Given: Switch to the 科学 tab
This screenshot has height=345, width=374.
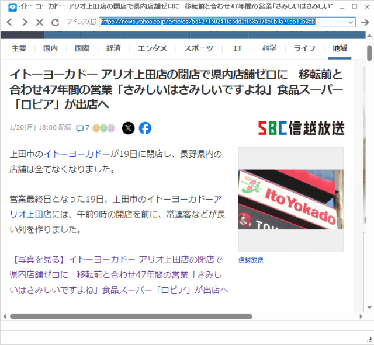Looking at the screenshot, I should (x=269, y=48).
